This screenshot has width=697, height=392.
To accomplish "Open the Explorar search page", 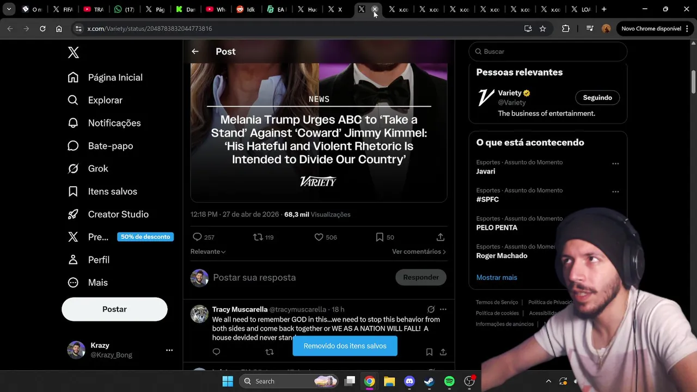I will 95,100.
